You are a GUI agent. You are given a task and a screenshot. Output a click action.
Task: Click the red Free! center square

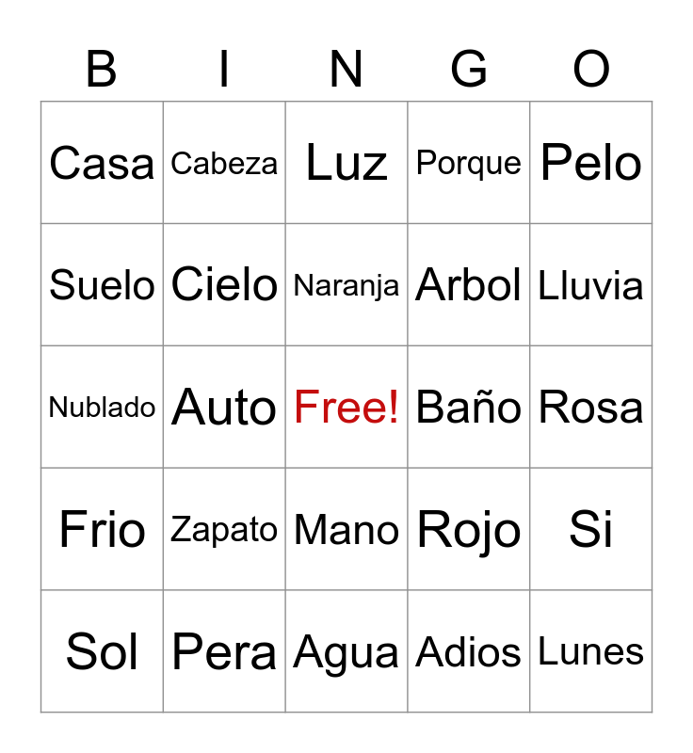tap(346, 407)
